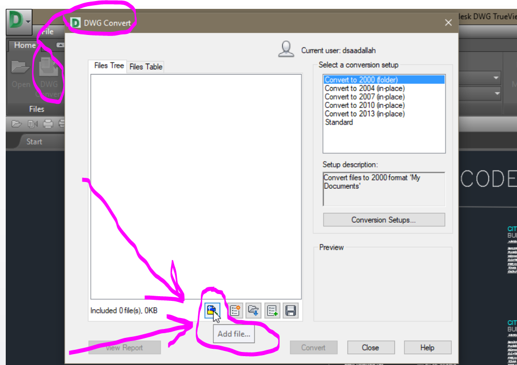
Task: Click the quick access Open folder icon
Action: [17, 124]
